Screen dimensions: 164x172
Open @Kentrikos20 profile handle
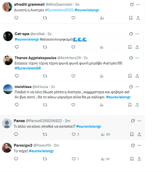click(x=69, y=58)
